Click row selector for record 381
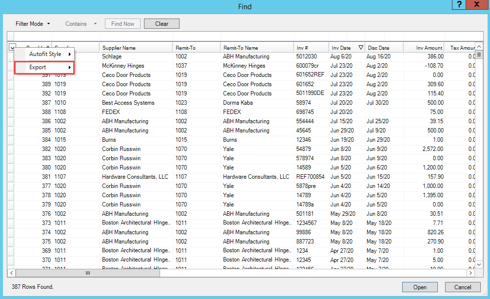This screenshot has width=490, height=299. (11, 177)
